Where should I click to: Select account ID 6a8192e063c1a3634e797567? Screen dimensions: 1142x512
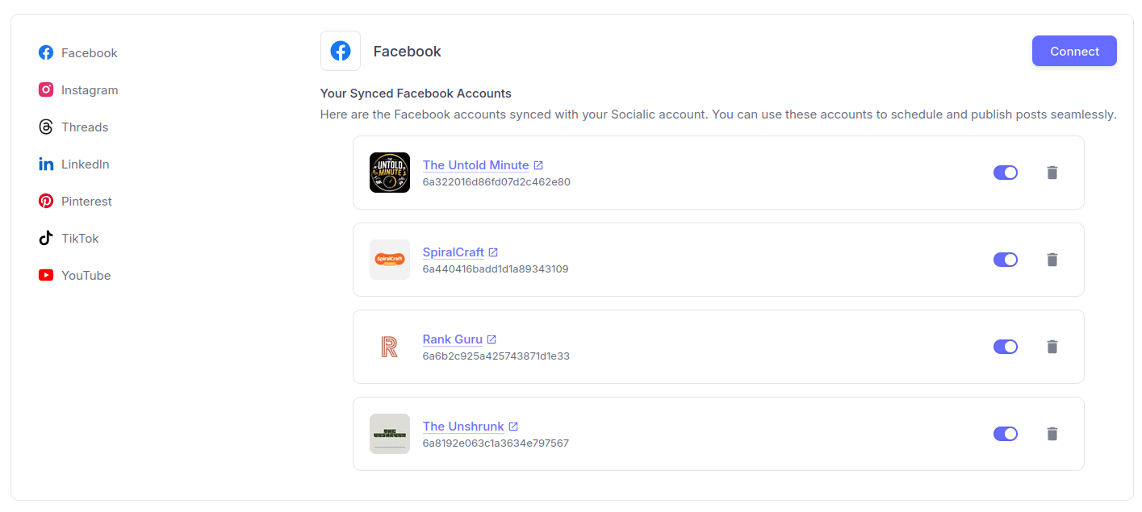[496, 443]
